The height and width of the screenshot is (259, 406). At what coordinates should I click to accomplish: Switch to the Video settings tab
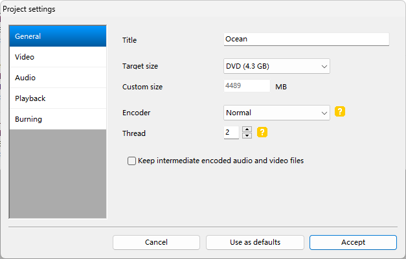coord(58,57)
